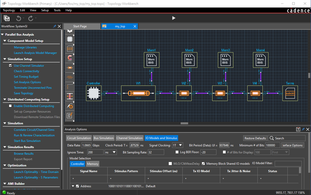Click the Undo arrow icon
Image resolution: width=311 pixels, height=195 pixels.
tap(19, 18)
